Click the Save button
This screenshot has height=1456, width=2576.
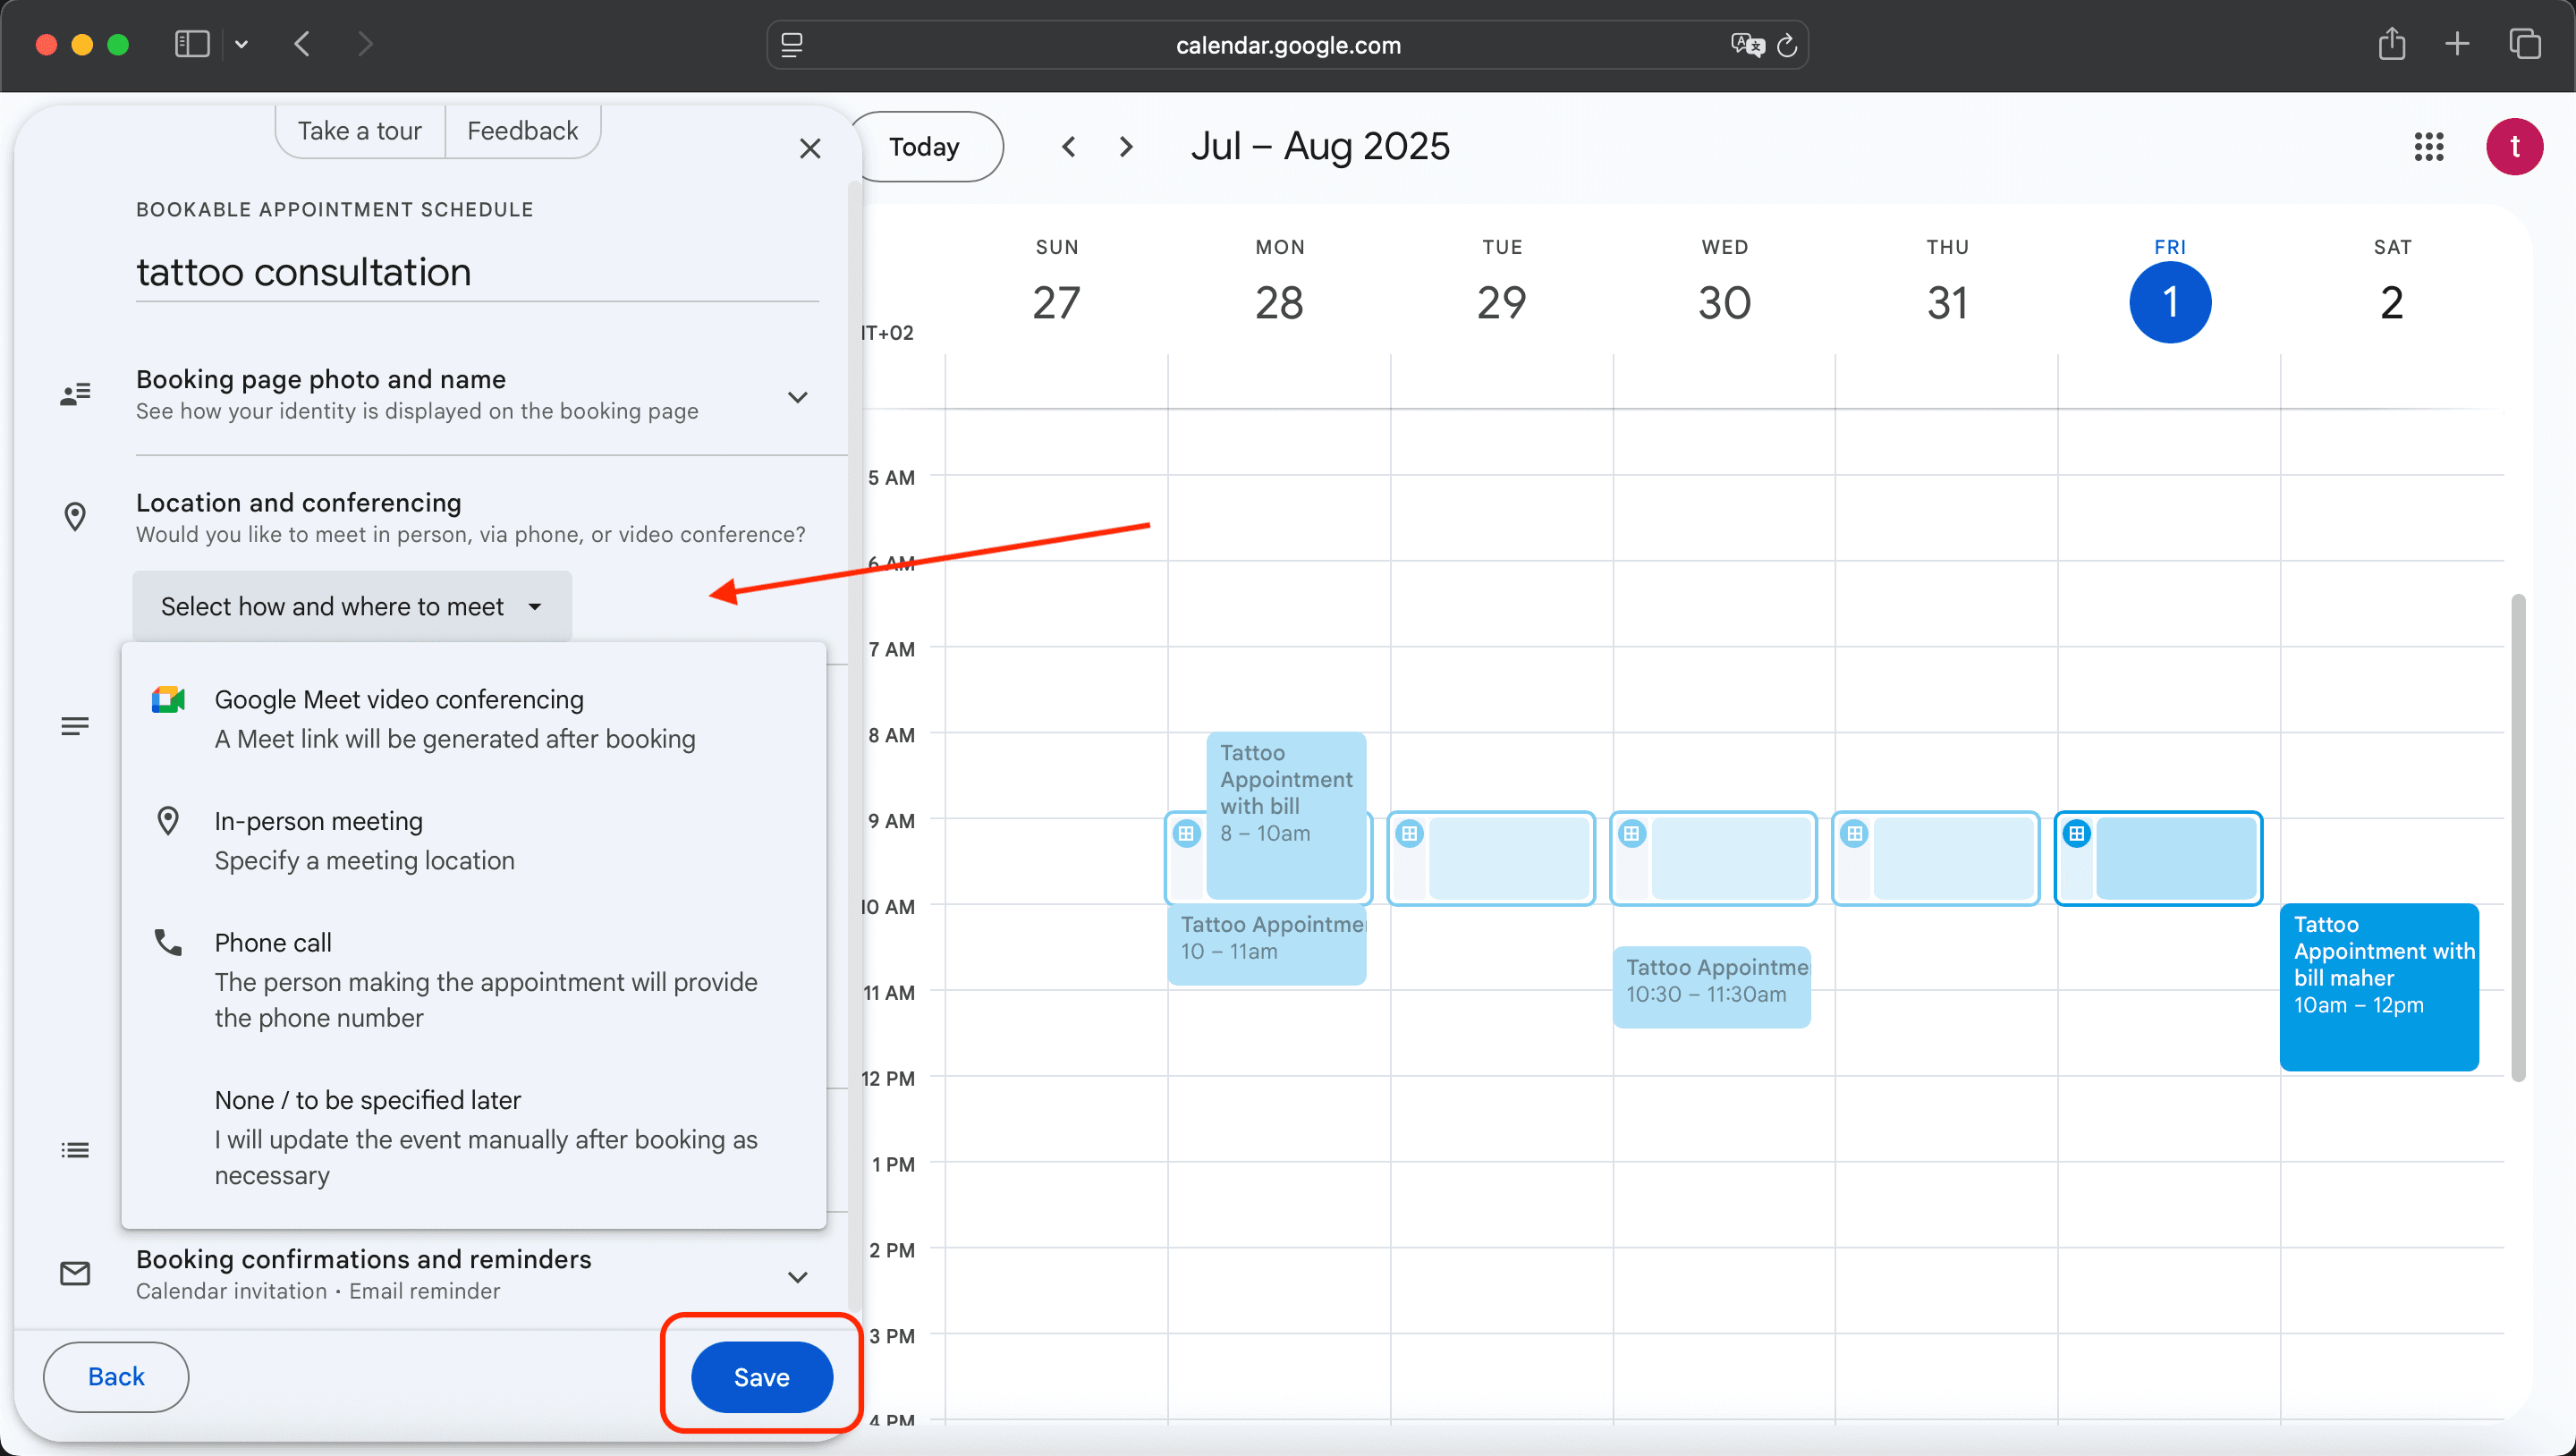coord(761,1377)
